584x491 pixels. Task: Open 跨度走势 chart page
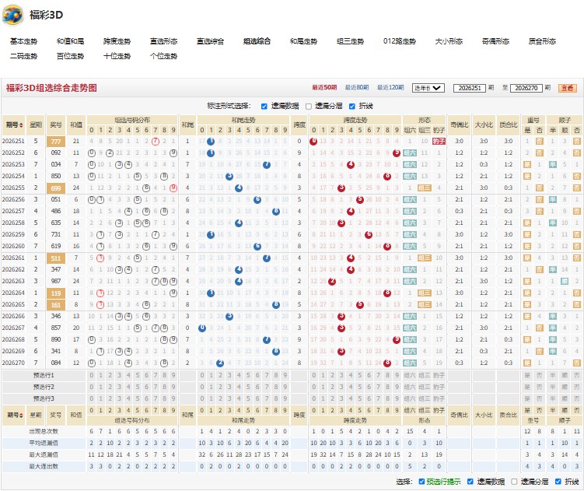pyautogui.click(x=117, y=41)
